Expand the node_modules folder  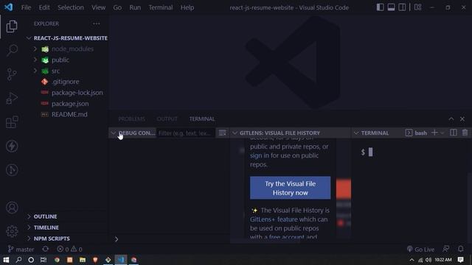35,49
